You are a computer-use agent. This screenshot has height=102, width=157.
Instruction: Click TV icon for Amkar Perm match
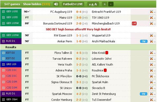[144, 41]
